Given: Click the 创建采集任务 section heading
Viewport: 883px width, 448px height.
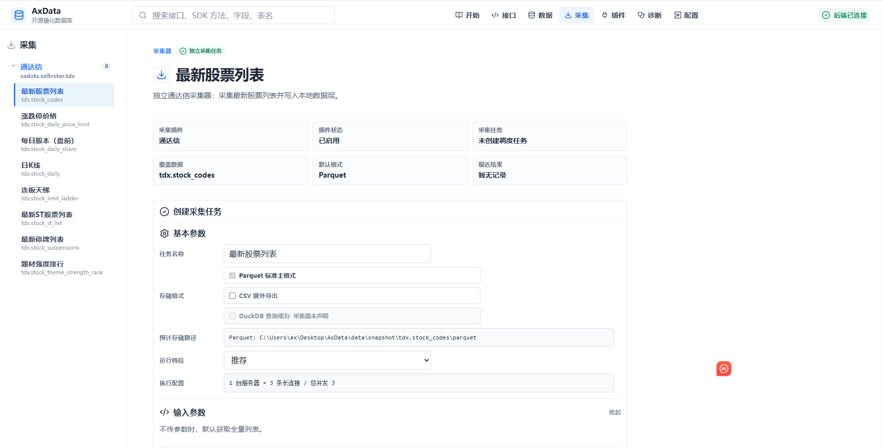Looking at the screenshot, I should click(x=197, y=212).
